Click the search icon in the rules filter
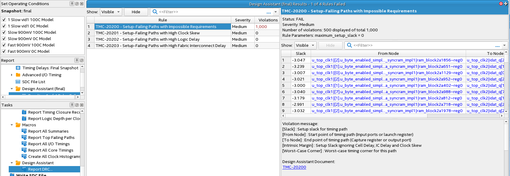This screenshot has width=510, height=176. pyautogui.click(x=155, y=12)
